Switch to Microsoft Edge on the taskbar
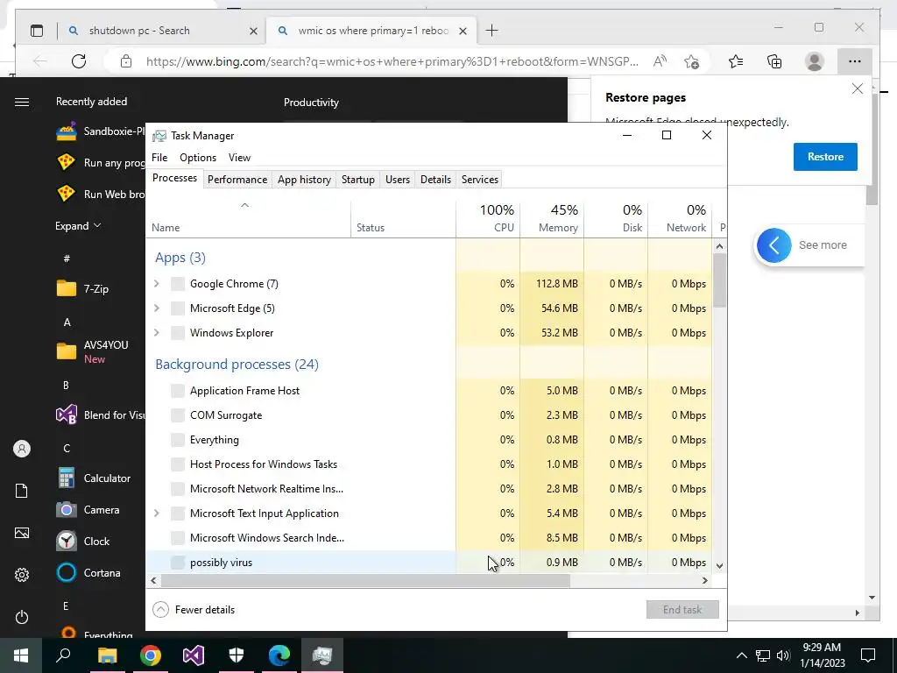 (x=279, y=655)
